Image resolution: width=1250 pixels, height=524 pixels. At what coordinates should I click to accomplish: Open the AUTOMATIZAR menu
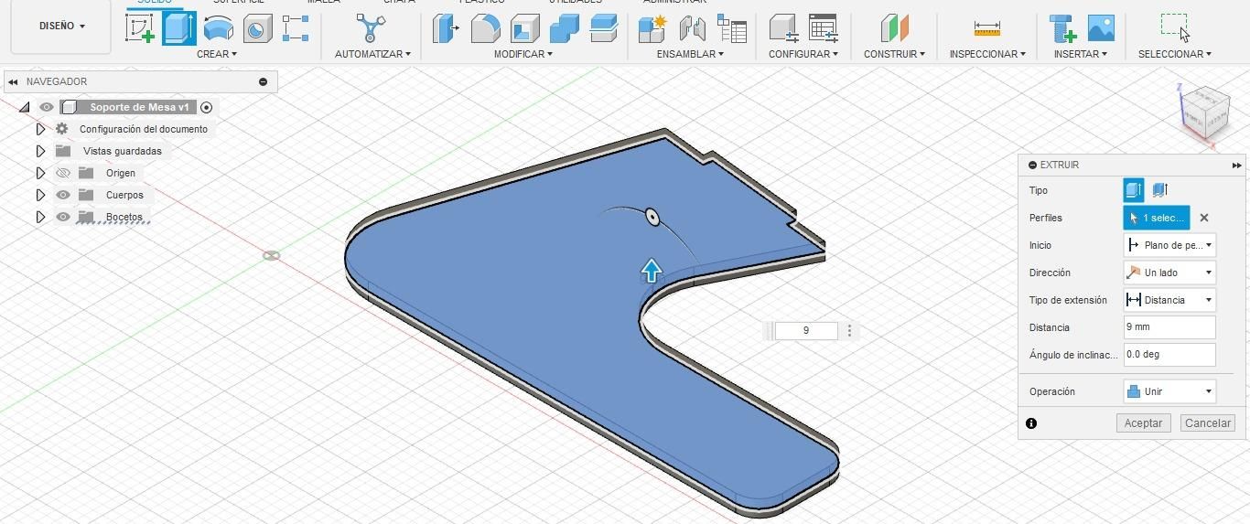372,54
